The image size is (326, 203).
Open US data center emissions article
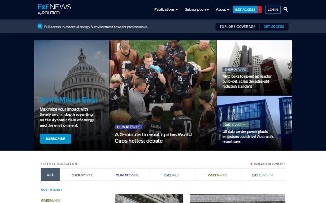(249, 137)
